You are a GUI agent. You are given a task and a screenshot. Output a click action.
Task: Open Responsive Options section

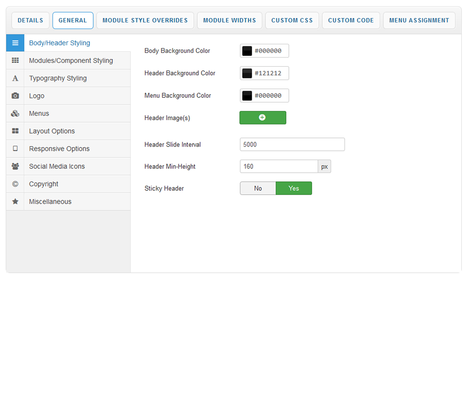pyautogui.click(x=59, y=149)
